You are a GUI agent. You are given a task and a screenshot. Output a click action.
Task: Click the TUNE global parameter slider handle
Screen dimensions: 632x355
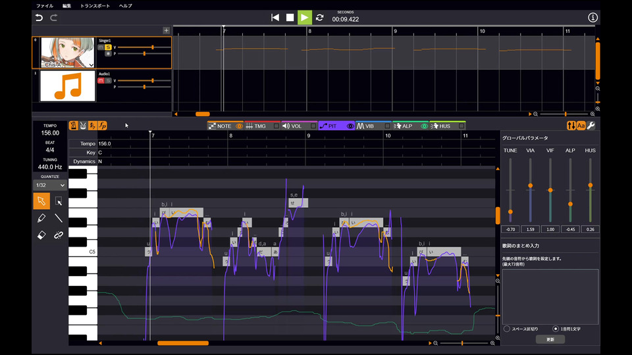(510, 211)
